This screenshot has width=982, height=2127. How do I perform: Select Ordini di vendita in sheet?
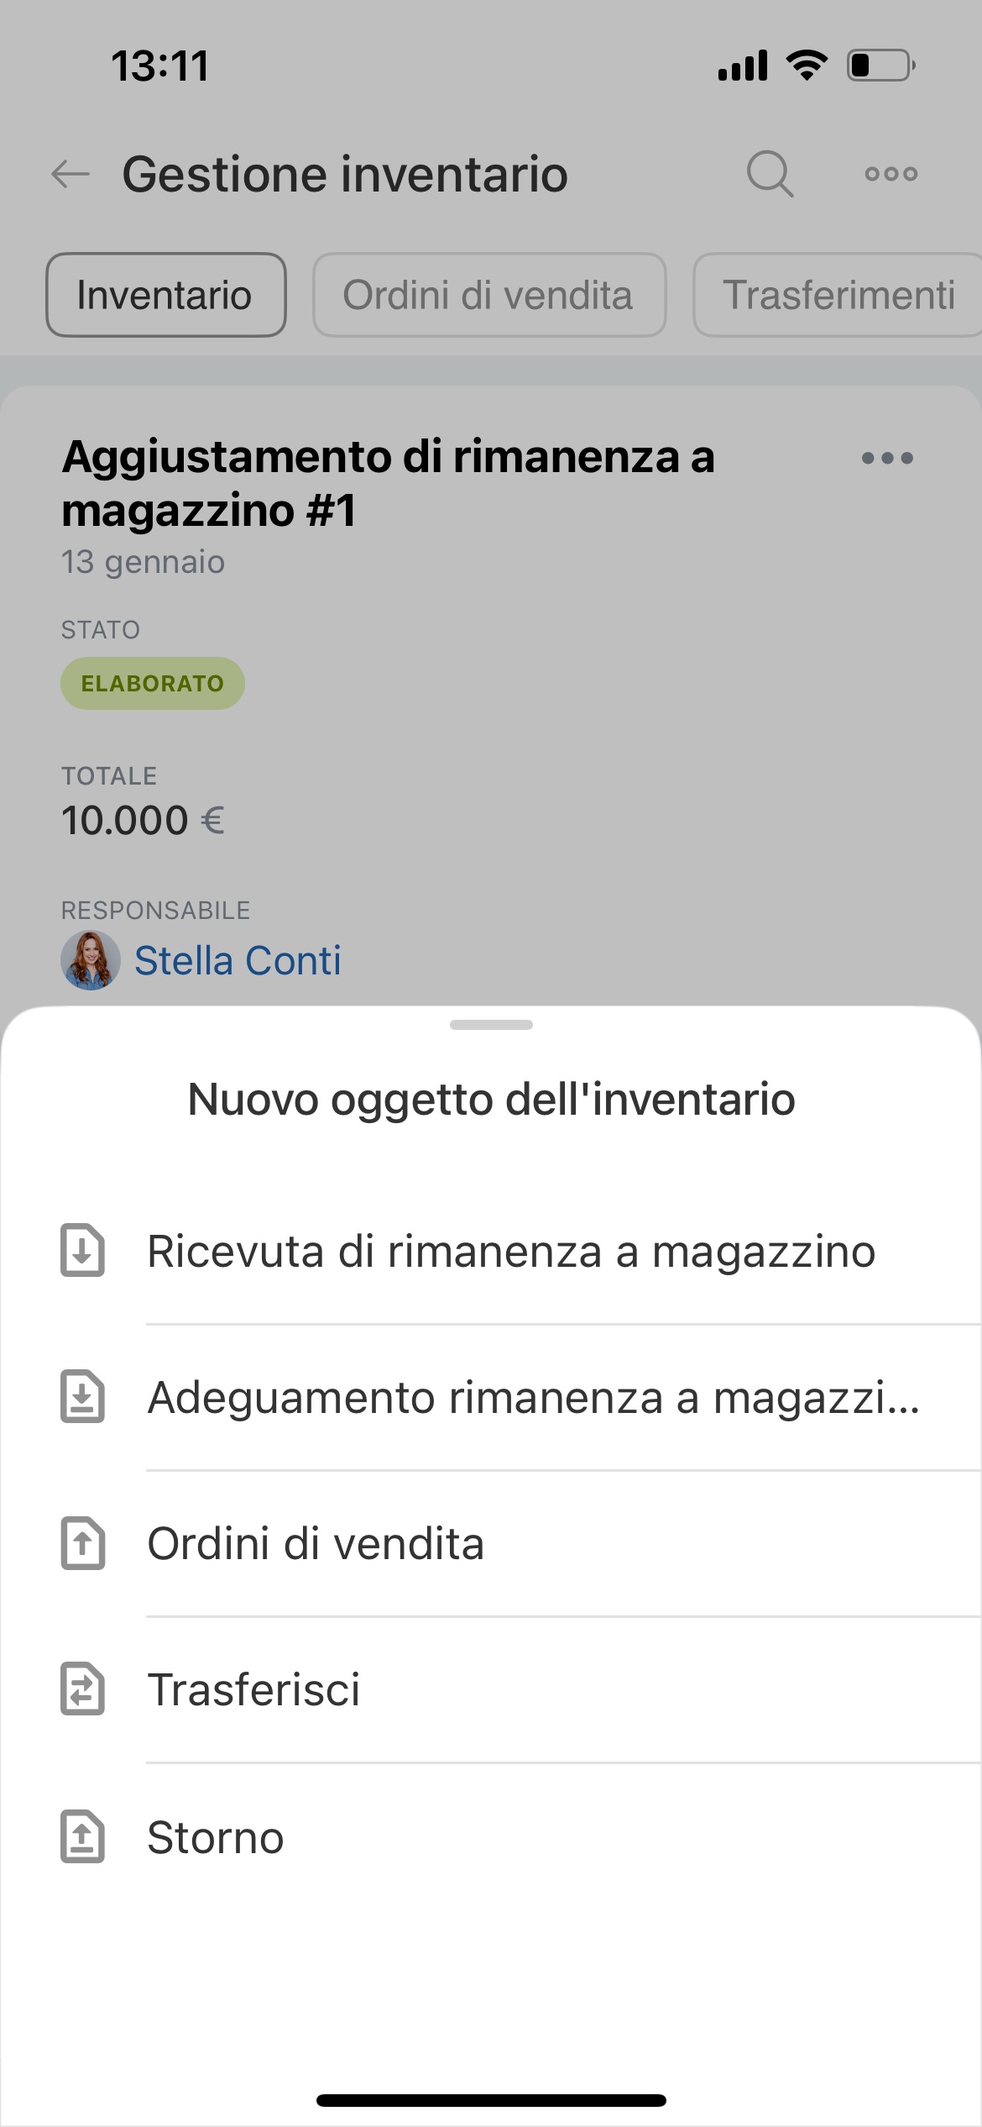coord(316,1543)
